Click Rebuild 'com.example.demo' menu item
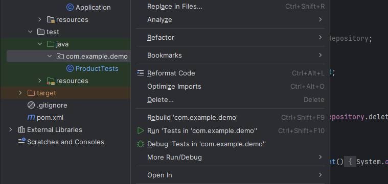 pyautogui.click(x=230, y=118)
